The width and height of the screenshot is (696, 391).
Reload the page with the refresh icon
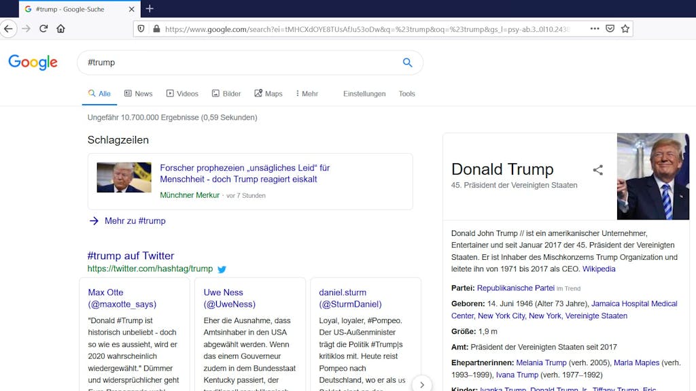(x=43, y=29)
